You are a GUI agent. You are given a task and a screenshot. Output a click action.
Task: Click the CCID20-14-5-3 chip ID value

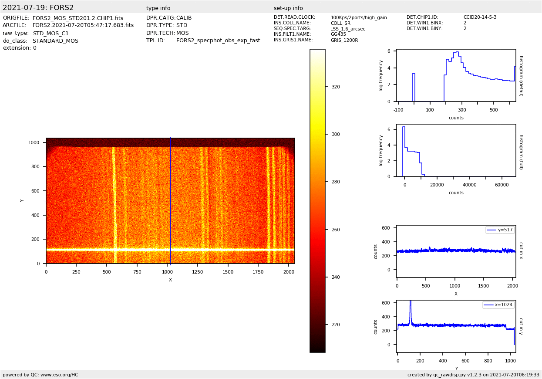pyautogui.click(x=480, y=17)
